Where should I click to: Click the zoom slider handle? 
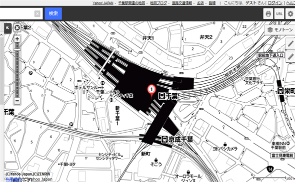(x=17, y=49)
